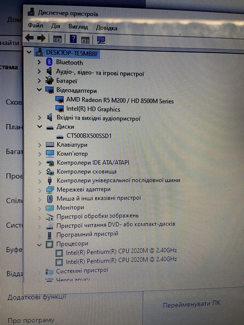Viewport: 244px width, 325px height.
Task: Select Про програму in Settings sidebar
Action: click(x=31, y=320)
